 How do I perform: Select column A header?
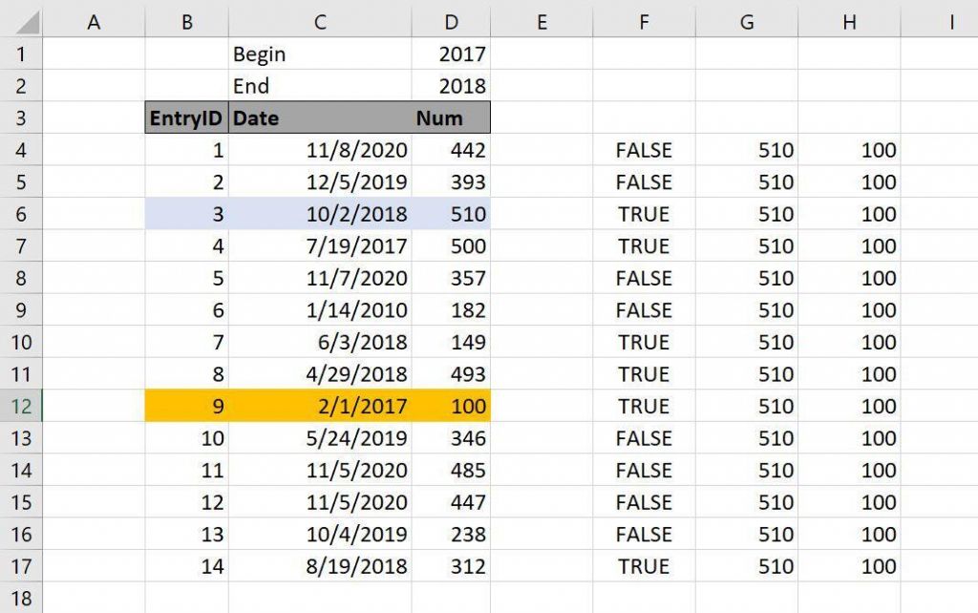pos(94,22)
